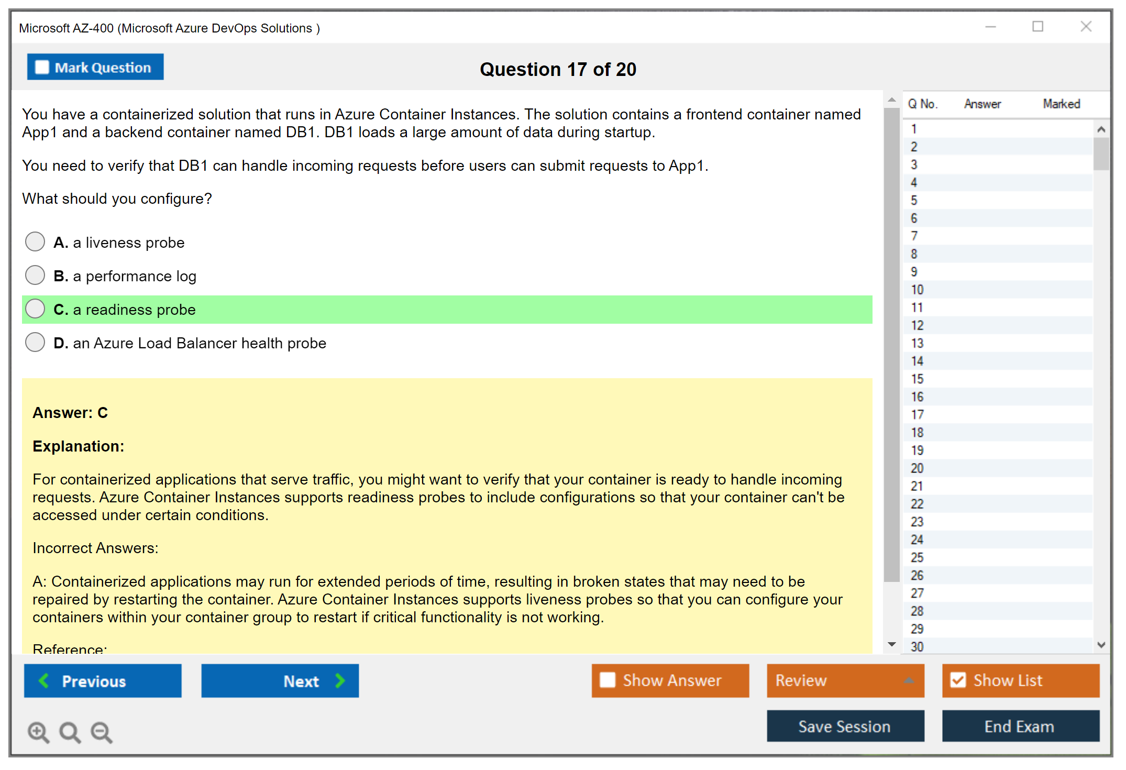The image size is (1126, 770).
Task: Click the Next button's right arrow icon
Action: tap(340, 680)
